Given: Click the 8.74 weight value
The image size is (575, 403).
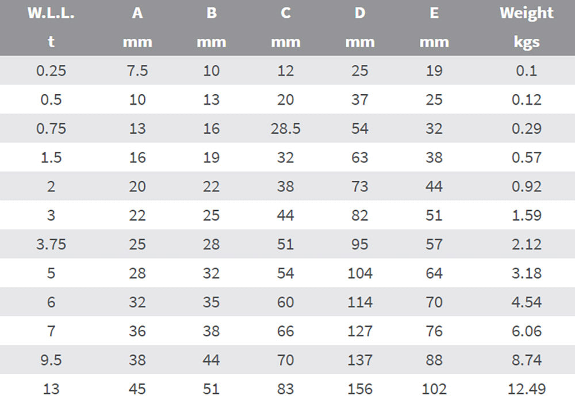Looking at the screenshot, I should (526, 360).
